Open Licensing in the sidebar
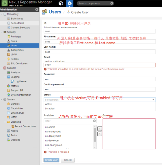The image size is (162, 165). (x=16, y=122)
